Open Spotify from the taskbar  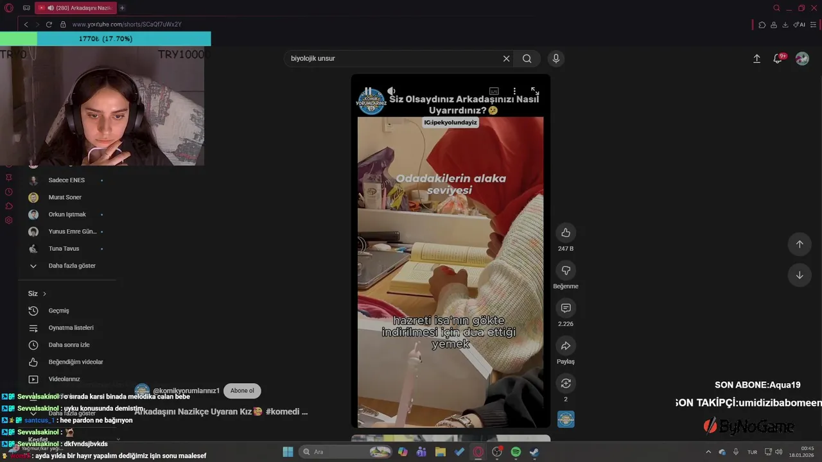516,452
